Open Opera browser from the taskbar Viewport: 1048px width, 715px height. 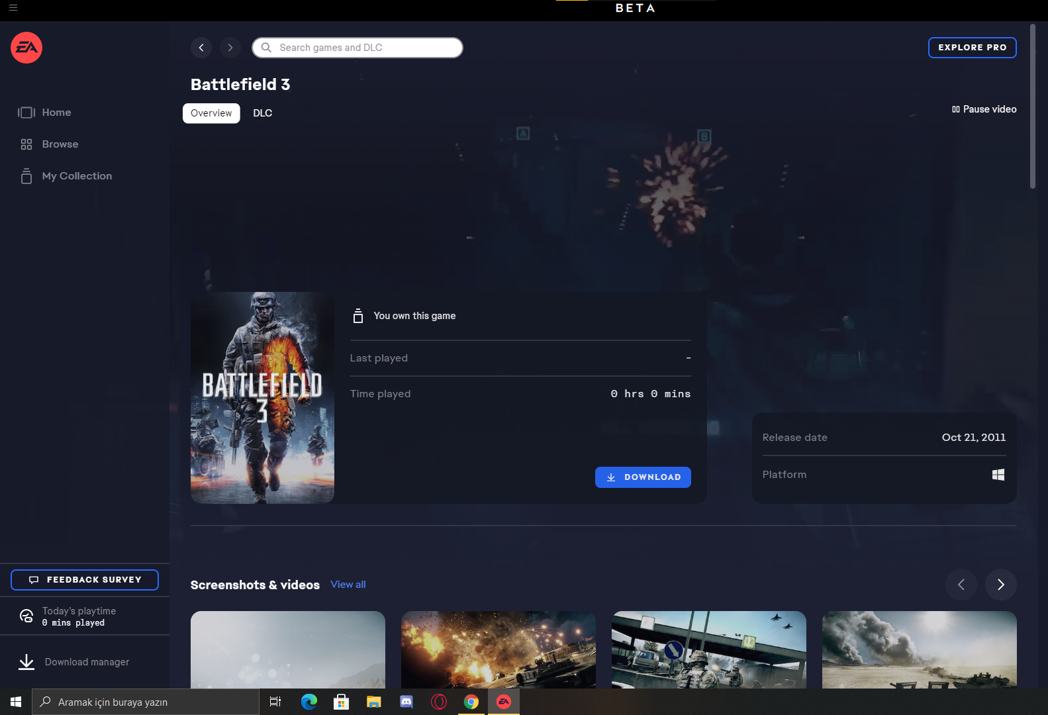coord(439,702)
